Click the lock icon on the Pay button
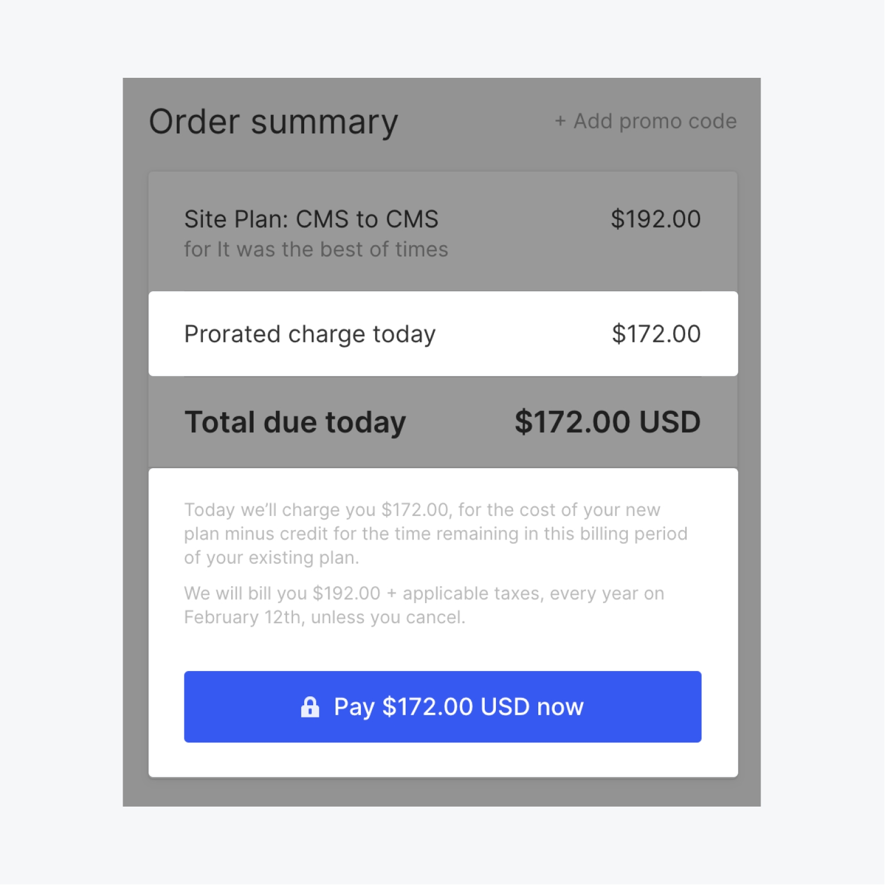Viewport: 885px width, 885px height. pyautogui.click(x=310, y=706)
